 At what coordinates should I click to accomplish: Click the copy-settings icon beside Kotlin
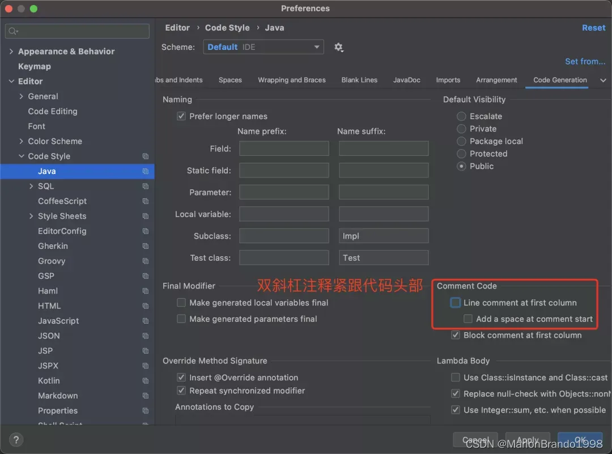(x=146, y=381)
